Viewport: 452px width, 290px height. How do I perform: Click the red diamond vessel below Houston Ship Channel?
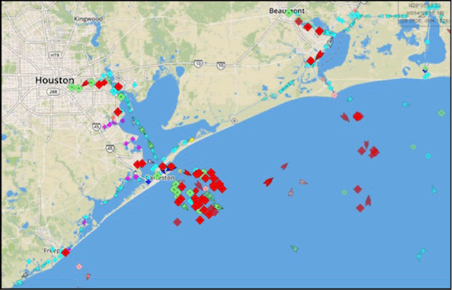click(x=117, y=111)
